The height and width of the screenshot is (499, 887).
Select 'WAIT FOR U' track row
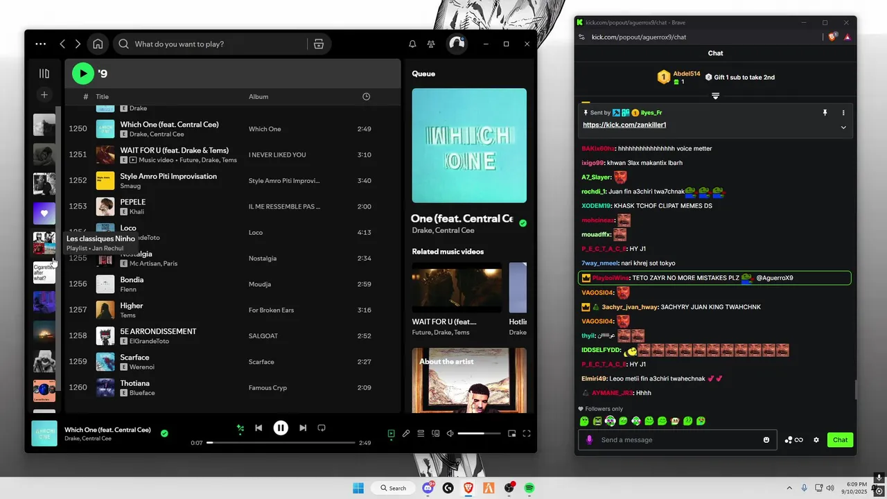click(x=233, y=155)
